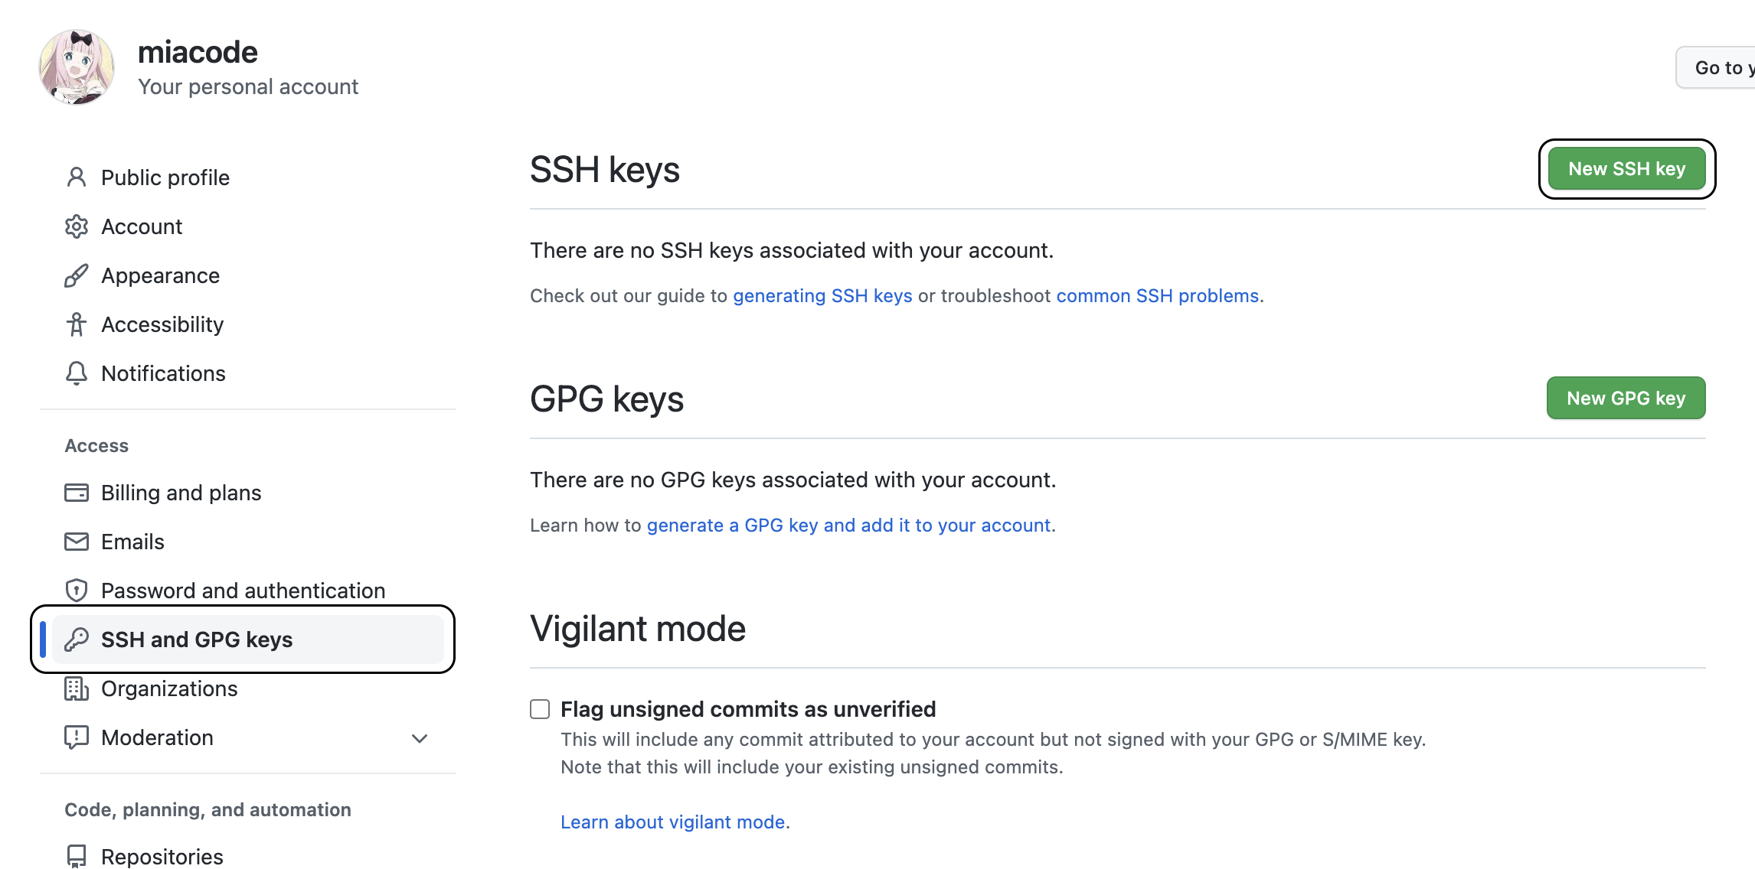Enable Flag unsigned commits as unverified
Image resolution: width=1755 pixels, height=869 pixels.
(x=540, y=709)
